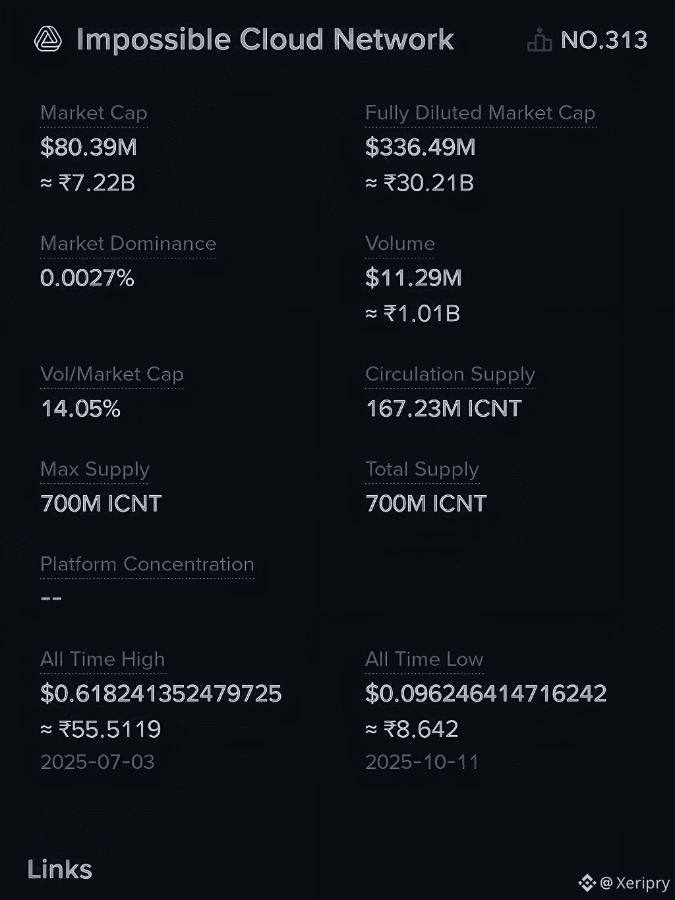675x900 pixels.
Task: Tap the Platform Concentration label
Action: tap(147, 564)
